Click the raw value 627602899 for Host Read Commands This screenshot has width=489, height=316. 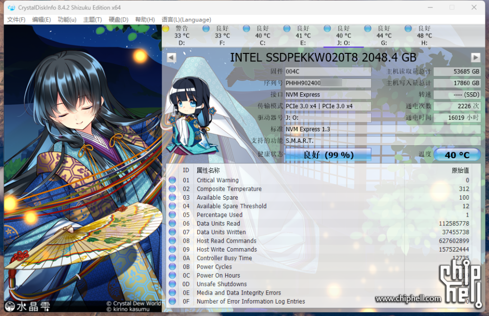454,241
